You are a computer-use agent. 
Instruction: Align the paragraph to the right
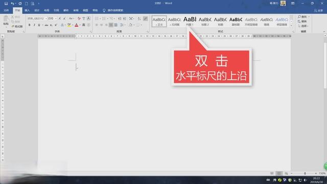point(106,25)
